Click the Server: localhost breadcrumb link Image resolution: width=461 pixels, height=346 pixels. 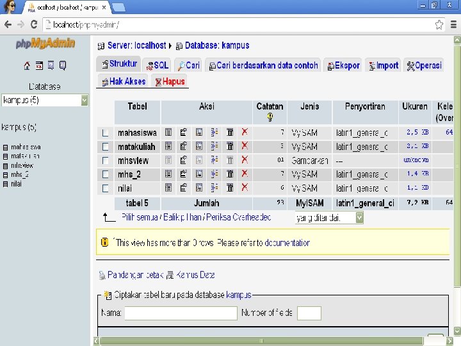137,45
